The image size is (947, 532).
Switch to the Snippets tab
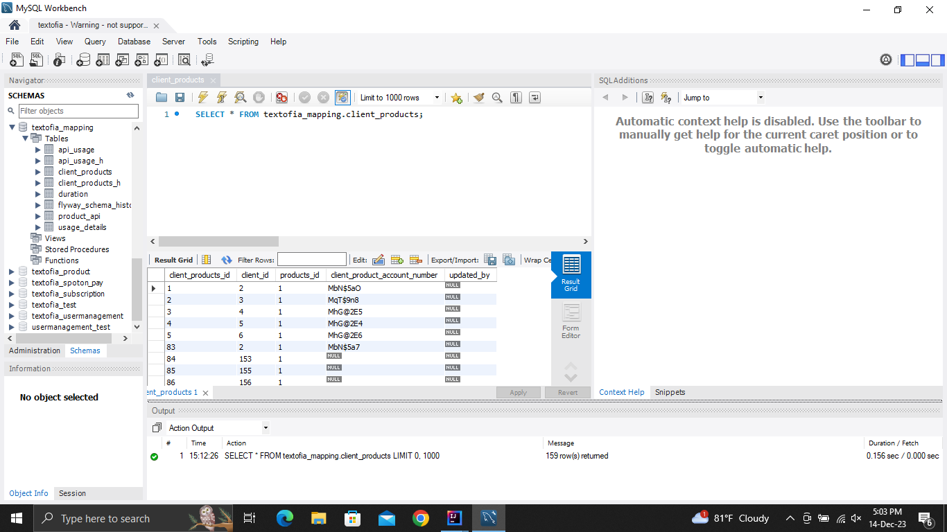[670, 392]
